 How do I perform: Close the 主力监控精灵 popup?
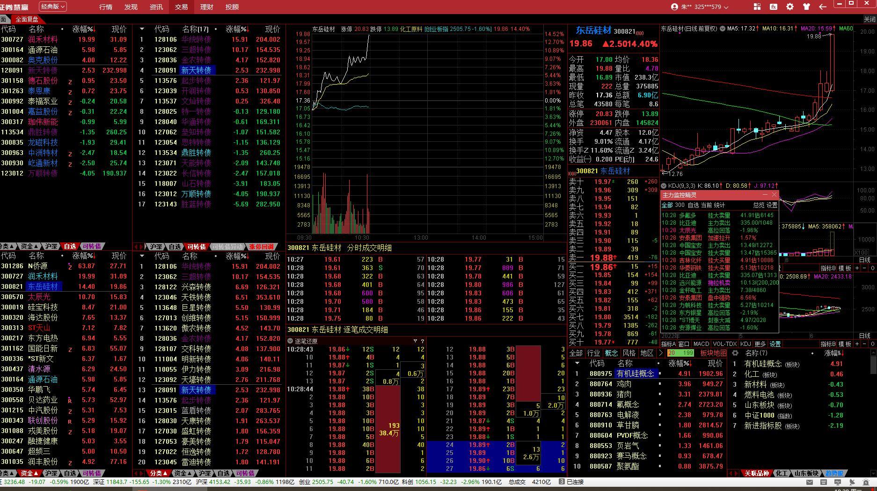tap(775, 195)
